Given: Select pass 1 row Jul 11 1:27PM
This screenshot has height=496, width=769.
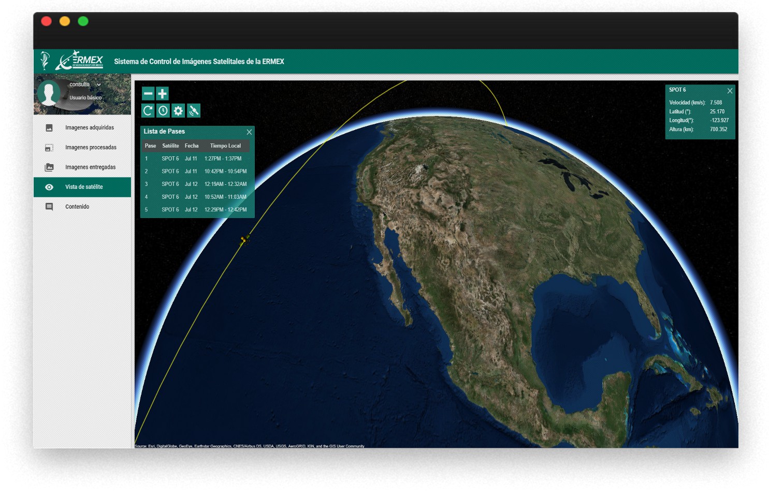Looking at the screenshot, I should (x=197, y=159).
